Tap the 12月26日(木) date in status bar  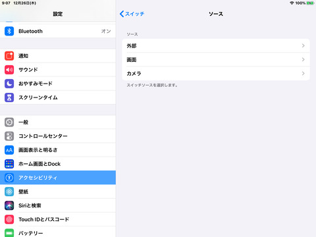tap(25, 3)
